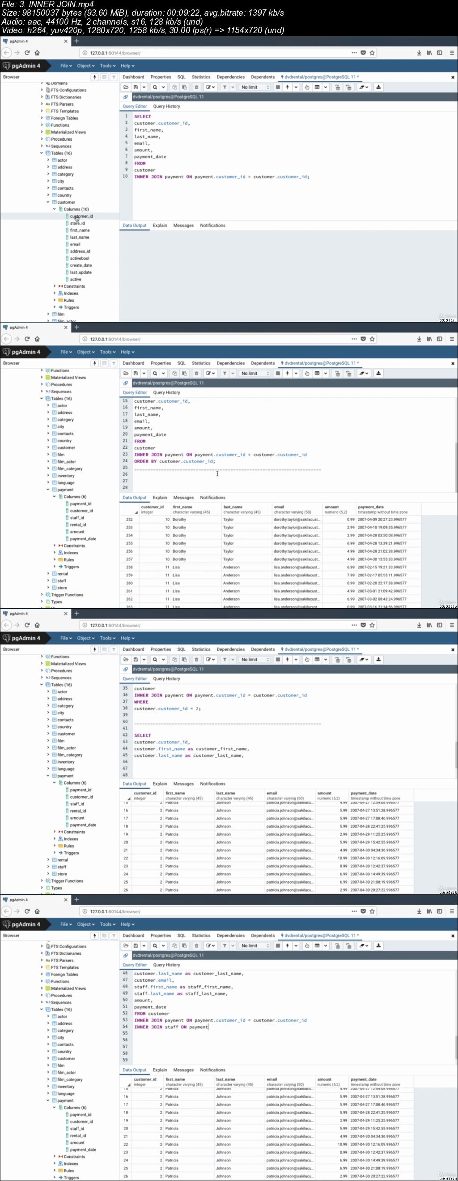Select store_id column under customer table
This screenshot has height=1181, width=458.
[77, 223]
